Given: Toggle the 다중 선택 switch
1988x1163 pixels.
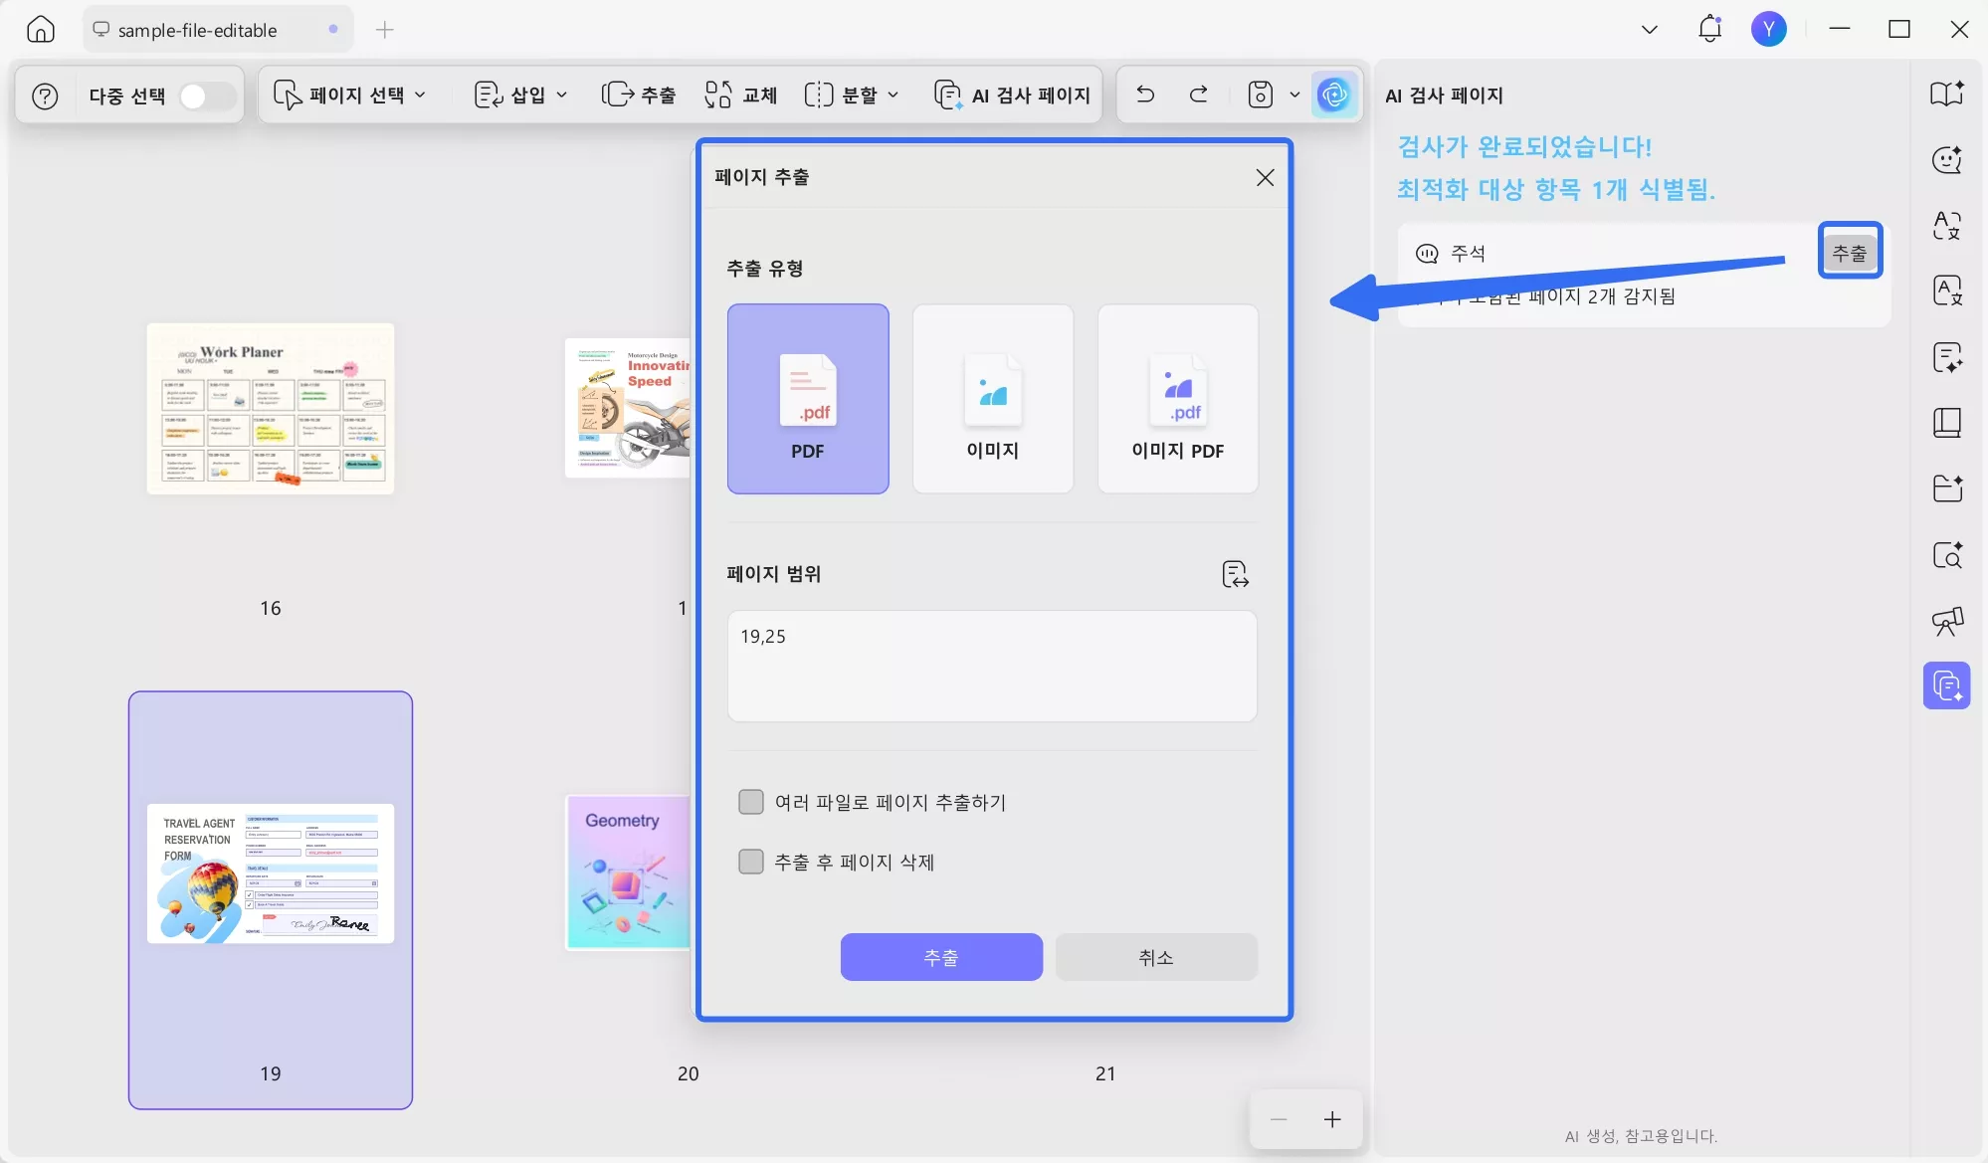Looking at the screenshot, I should coord(205,95).
